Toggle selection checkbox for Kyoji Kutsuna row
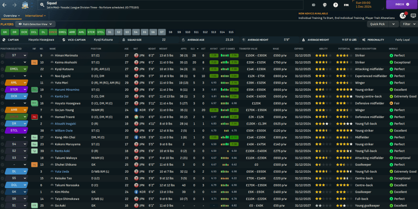Screen dimensions: 418x209 (2, 69)
